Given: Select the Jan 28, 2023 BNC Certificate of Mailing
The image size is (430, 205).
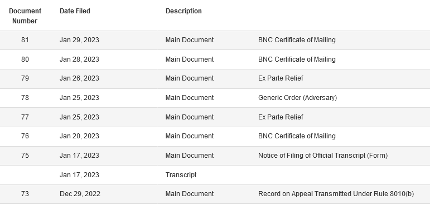Looking at the screenshot, I should pyautogui.click(x=297, y=59).
